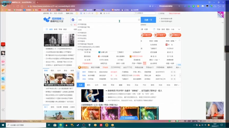Click the bottom-right floating ad image
The height and width of the screenshot is (128, 229).
click(x=215, y=110)
